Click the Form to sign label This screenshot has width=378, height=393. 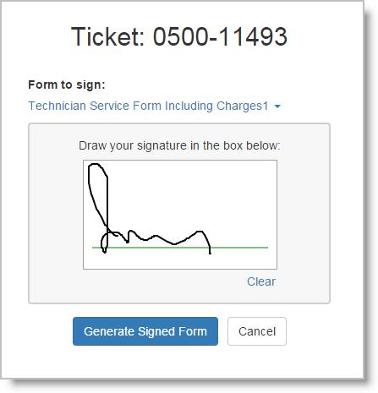(x=67, y=85)
